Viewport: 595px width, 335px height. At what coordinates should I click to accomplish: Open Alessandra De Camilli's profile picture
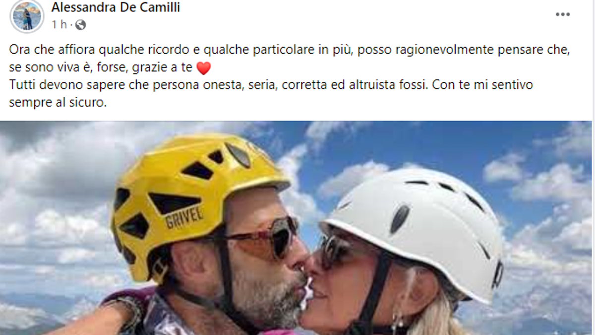(x=27, y=16)
